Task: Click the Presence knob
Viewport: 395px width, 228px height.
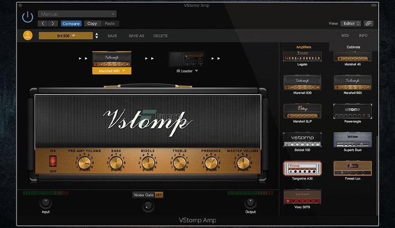Action: click(x=211, y=163)
